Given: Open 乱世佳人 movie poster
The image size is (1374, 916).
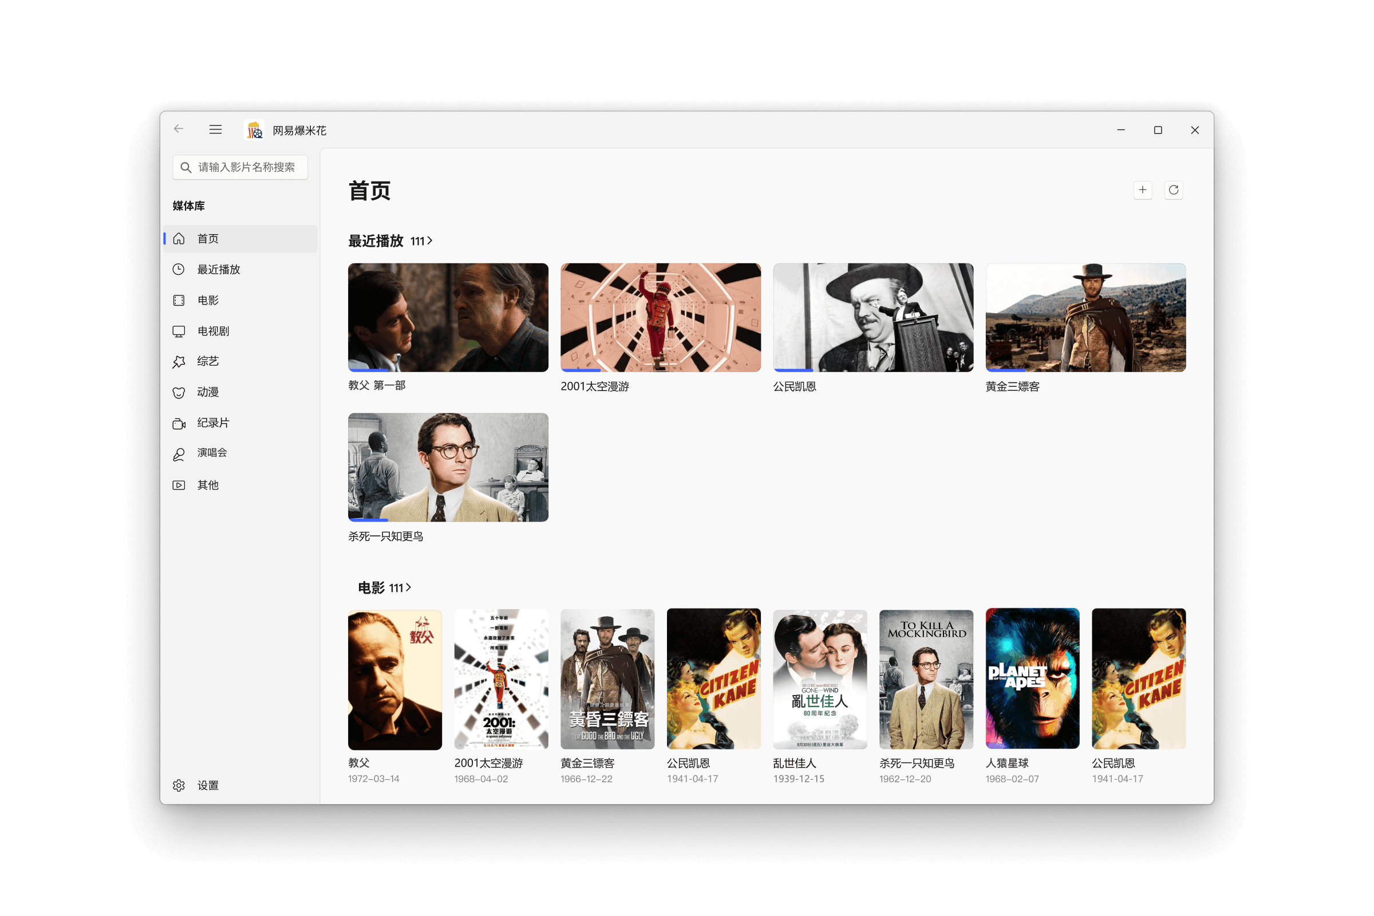Looking at the screenshot, I should point(820,680).
